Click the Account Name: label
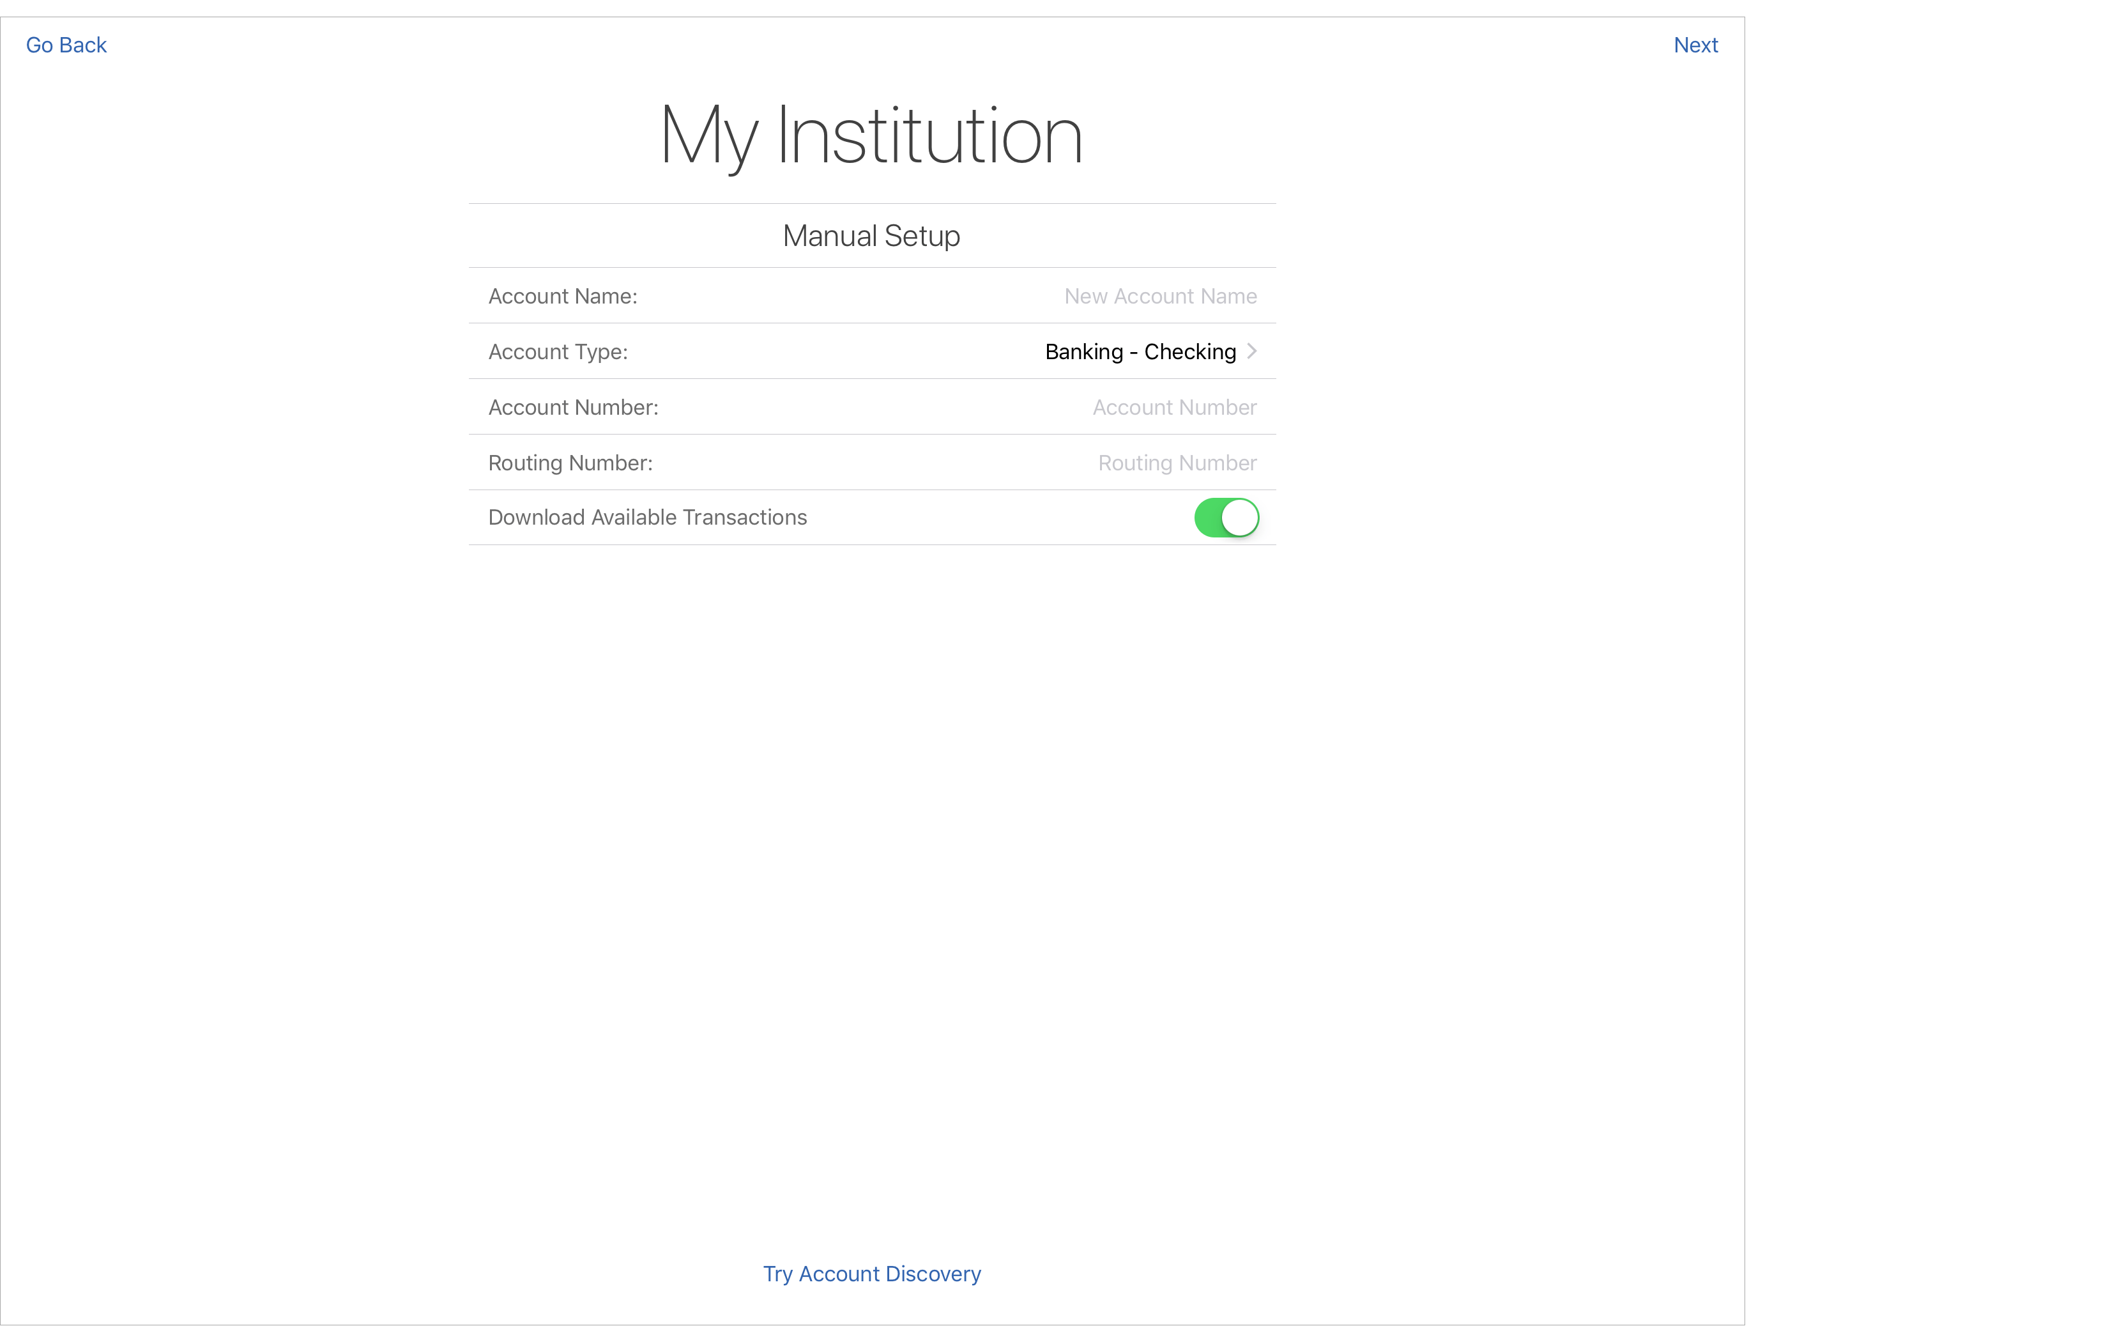Viewport: 2108px width, 1342px height. [x=562, y=296]
